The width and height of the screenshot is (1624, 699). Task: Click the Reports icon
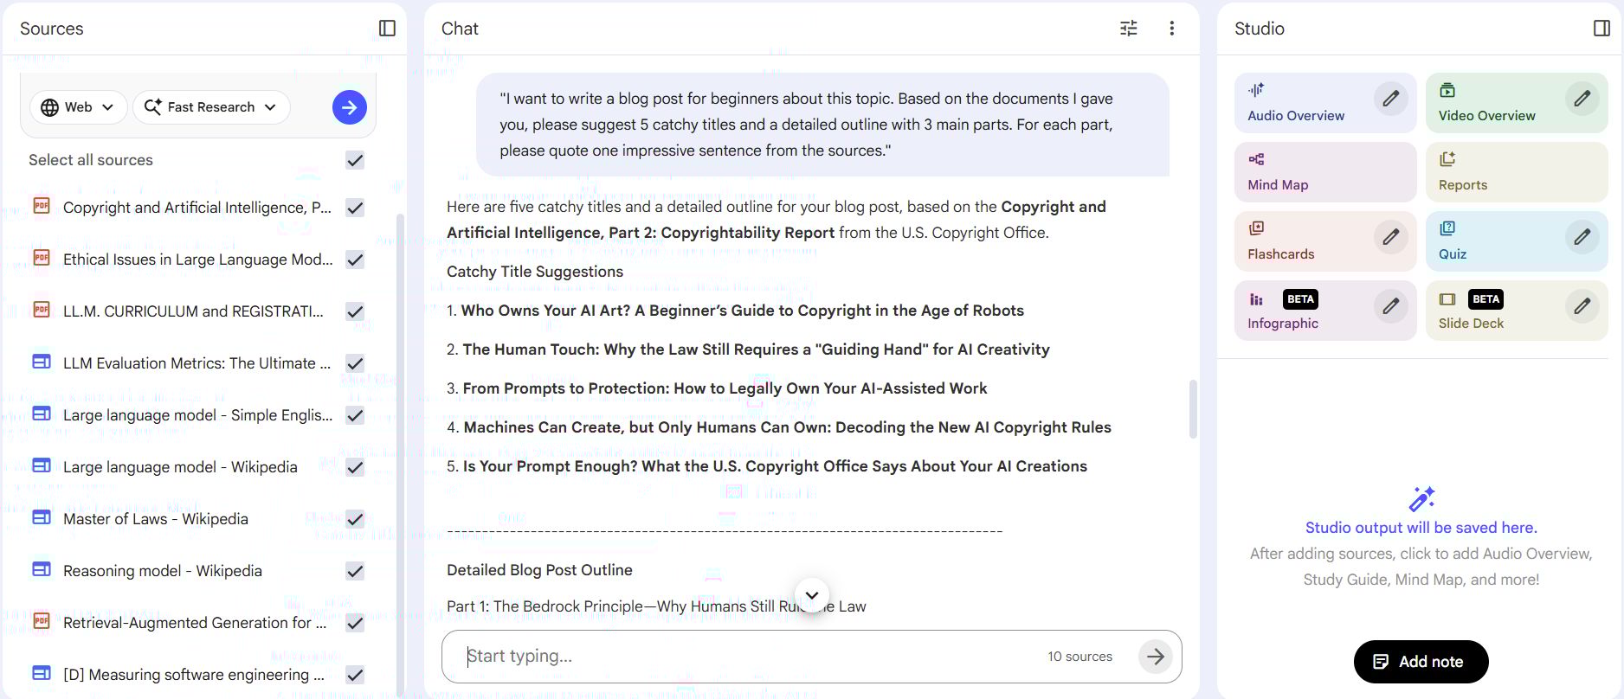click(x=1447, y=159)
